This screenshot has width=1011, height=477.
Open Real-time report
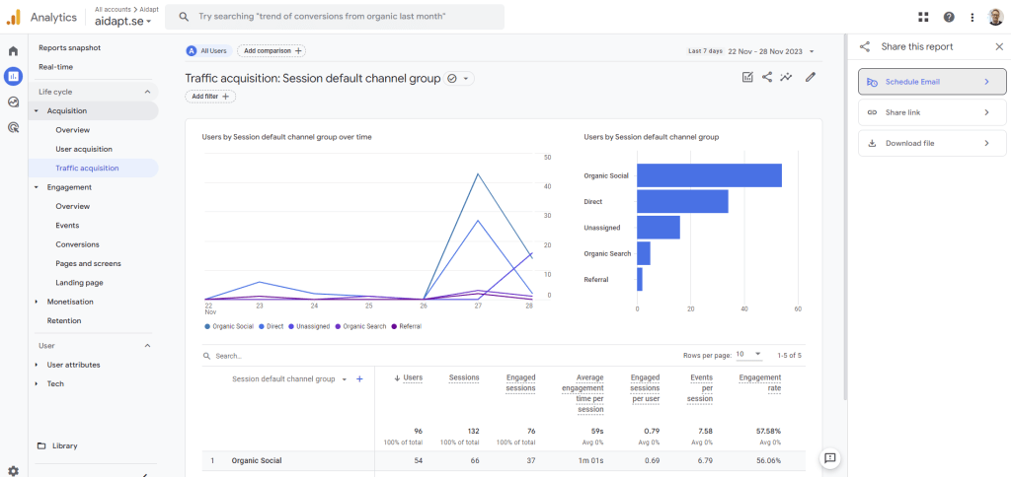(55, 67)
